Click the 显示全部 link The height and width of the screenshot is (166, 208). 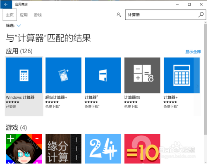coord(193,52)
